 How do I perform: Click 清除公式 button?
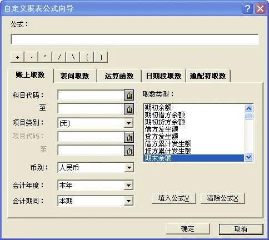[222, 198]
